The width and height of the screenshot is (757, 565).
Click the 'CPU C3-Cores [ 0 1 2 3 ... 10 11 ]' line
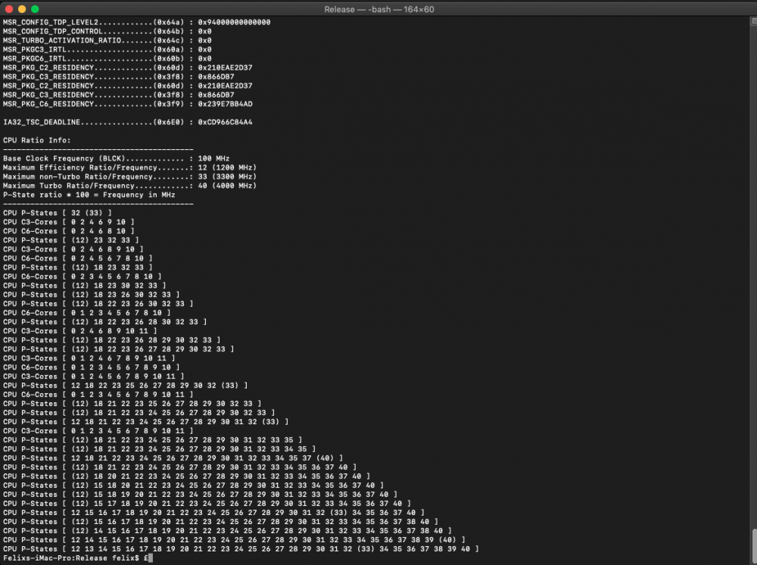point(98,431)
